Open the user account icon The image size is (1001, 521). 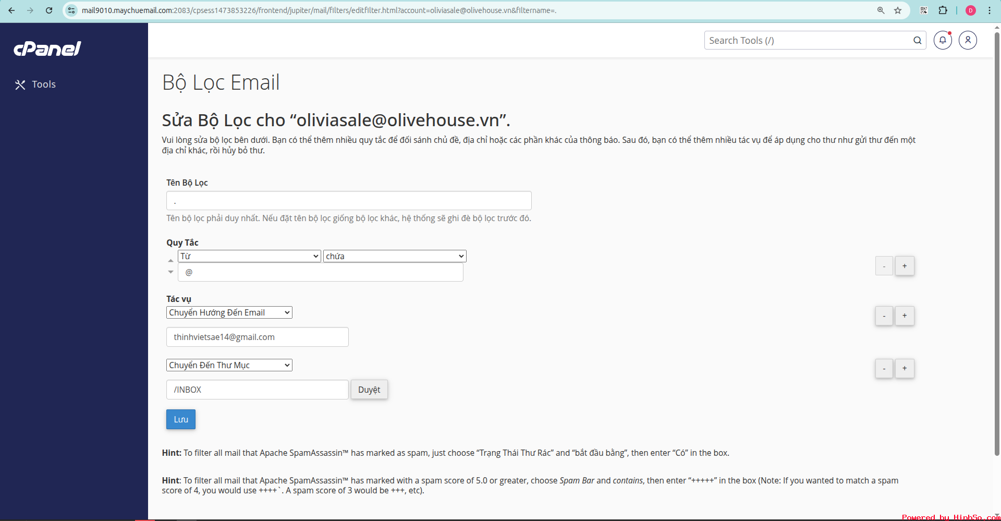pos(968,40)
